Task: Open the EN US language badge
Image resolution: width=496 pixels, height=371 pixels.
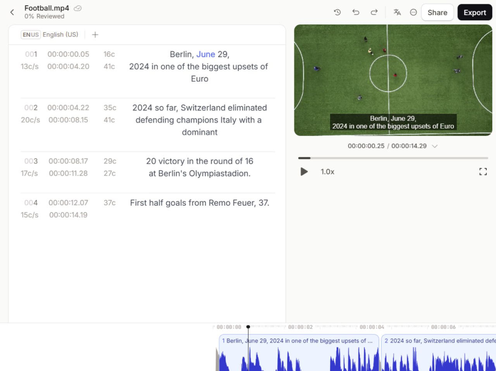Action: click(x=30, y=34)
